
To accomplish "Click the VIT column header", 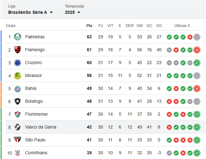I will click(x=110, y=26).
